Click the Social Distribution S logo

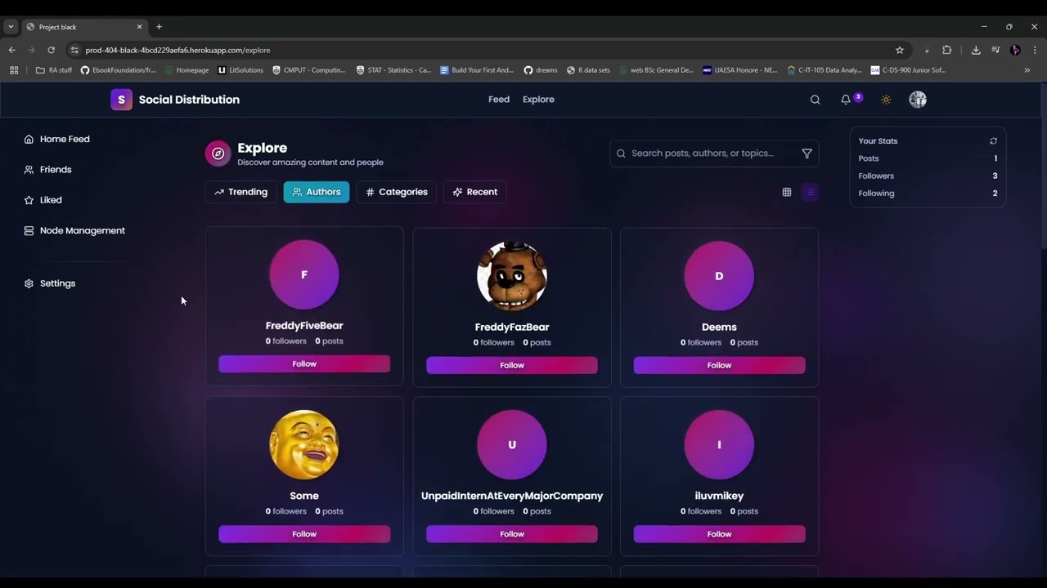(121, 100)
